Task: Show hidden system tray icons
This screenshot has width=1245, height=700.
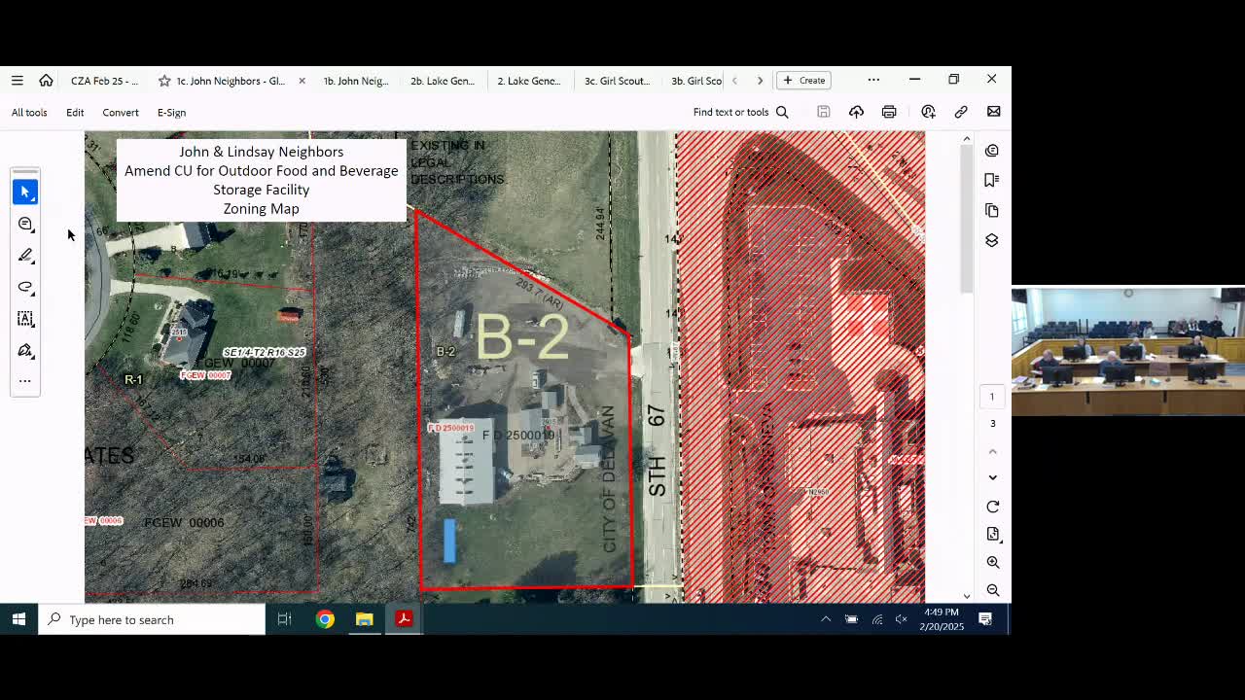Action: tap(826, 619)
